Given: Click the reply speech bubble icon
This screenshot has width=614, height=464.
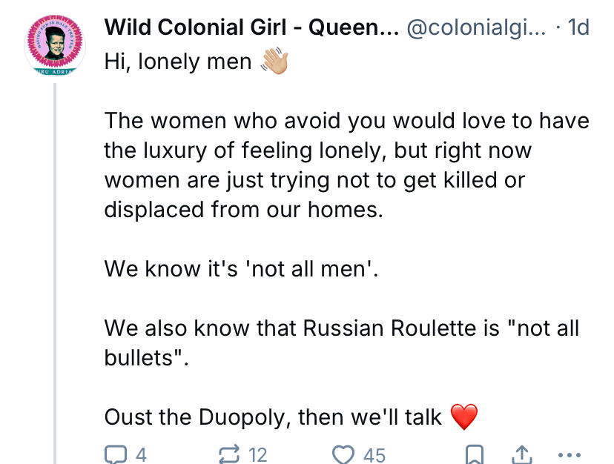Looking at the screenshot, I should click(115, 453).
